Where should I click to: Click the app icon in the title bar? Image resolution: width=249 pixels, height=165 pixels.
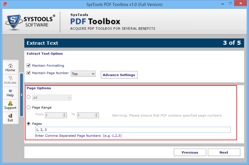pyautogui.click(x=5, y=4)
